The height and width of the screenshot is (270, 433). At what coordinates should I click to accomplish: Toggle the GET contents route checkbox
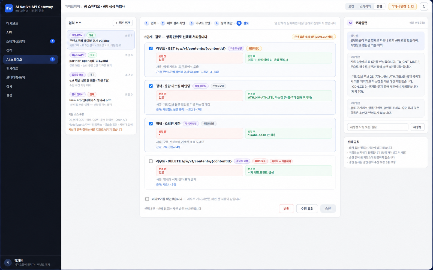(151, 48)
